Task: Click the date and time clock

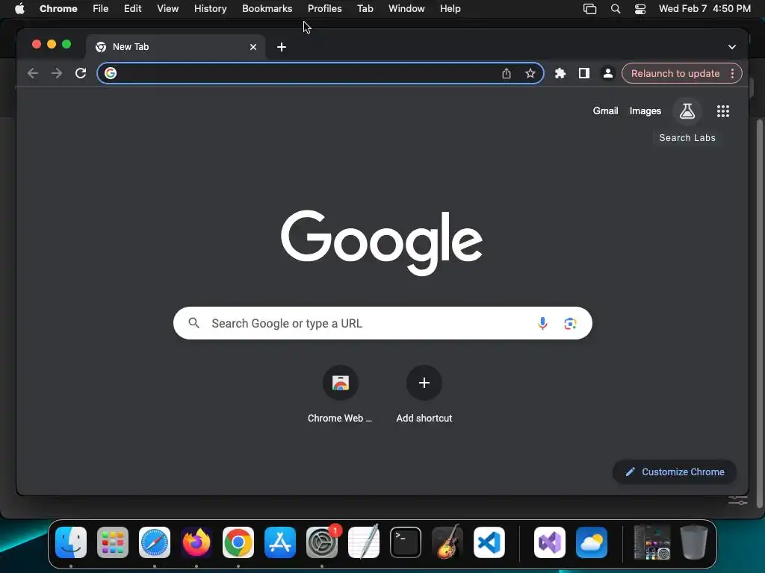Action: pos(704,9)
